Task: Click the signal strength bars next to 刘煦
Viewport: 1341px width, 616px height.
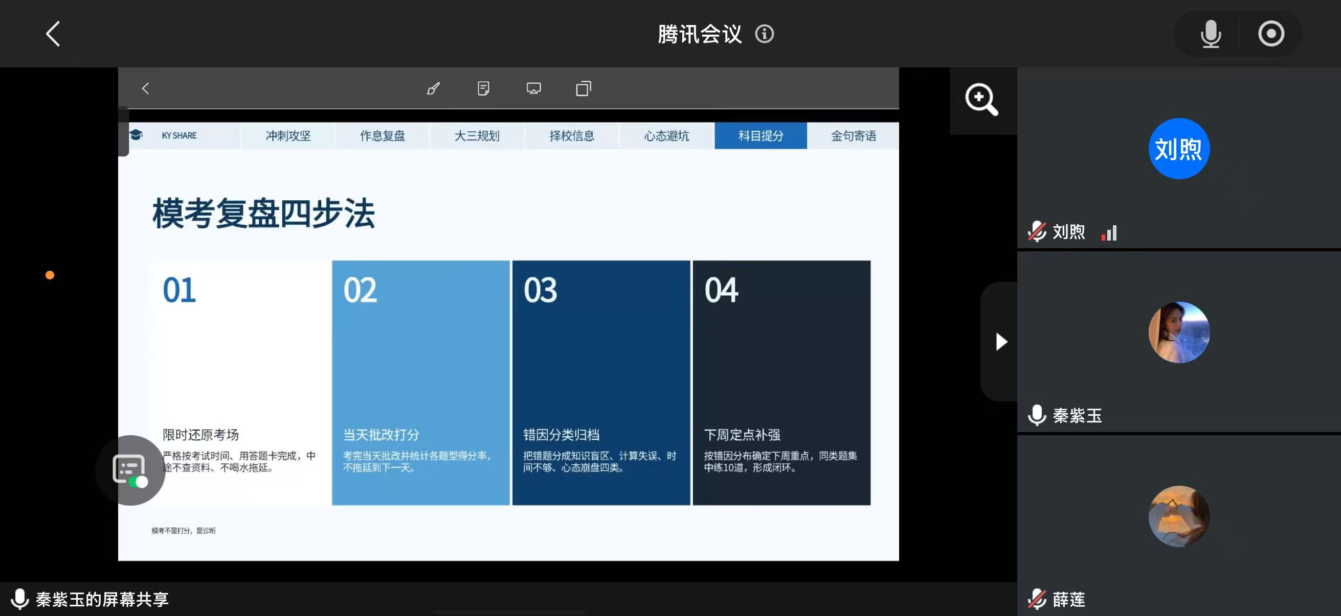Action: 1109,232
